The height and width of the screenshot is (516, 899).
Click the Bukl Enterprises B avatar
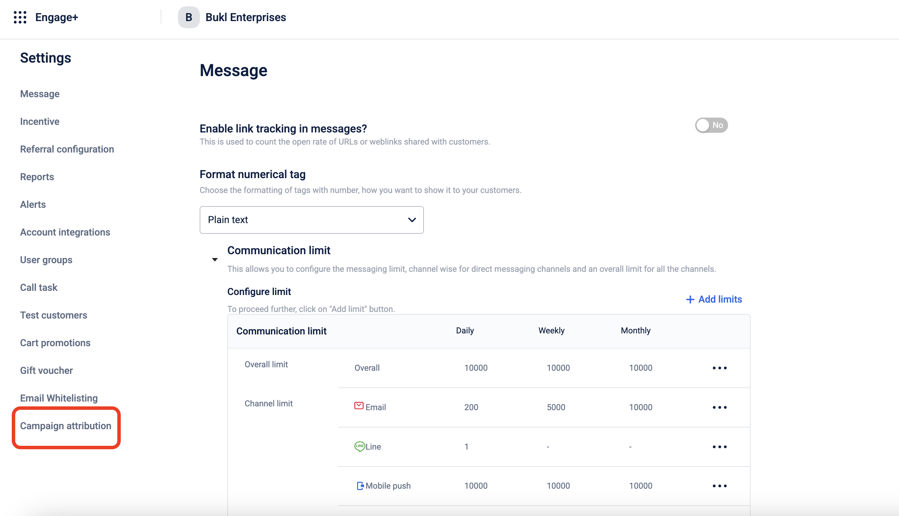point(189,17)
